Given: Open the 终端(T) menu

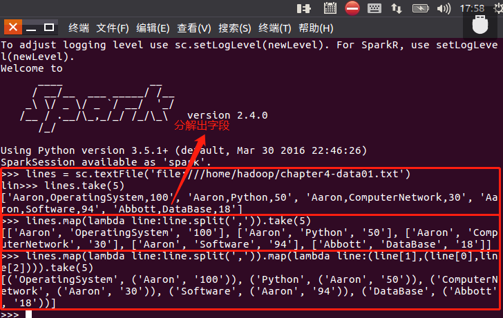Looking at the screenshot, I should pos(274,28).
